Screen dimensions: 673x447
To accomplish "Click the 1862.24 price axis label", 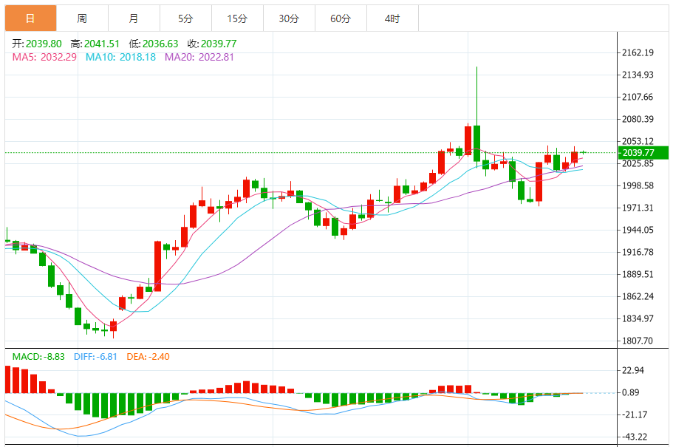I will [x=638, y=296].
